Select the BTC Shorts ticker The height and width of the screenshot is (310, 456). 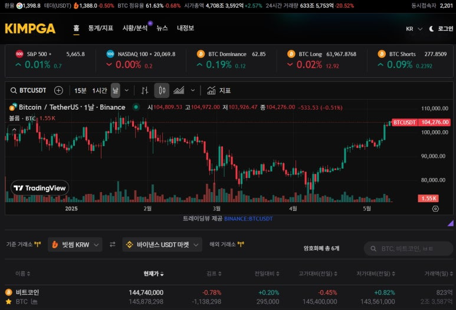click(x=412, y=60)
